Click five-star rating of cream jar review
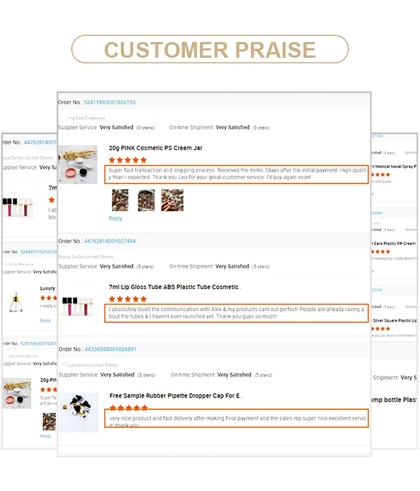Image resolution: width=420 pixels, height=491 pixels. coord(128,160)
